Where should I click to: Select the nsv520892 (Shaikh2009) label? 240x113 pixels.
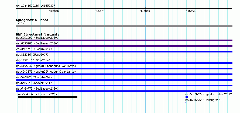click(x=34, y=77)
